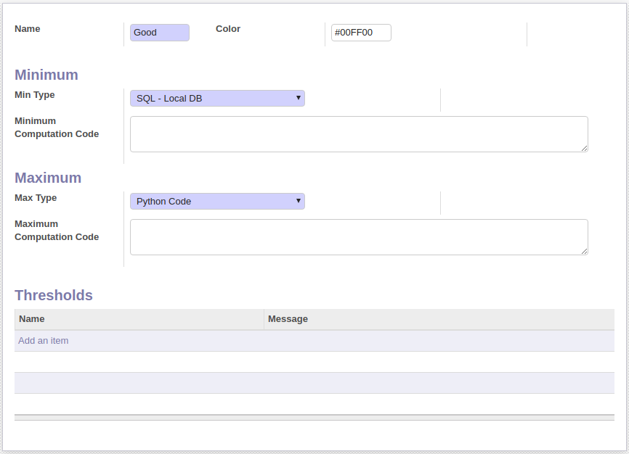This screenshot has width=629, height=454.
Task: Click the Minimum Computation Code label
Action: (x=57, y=128)
